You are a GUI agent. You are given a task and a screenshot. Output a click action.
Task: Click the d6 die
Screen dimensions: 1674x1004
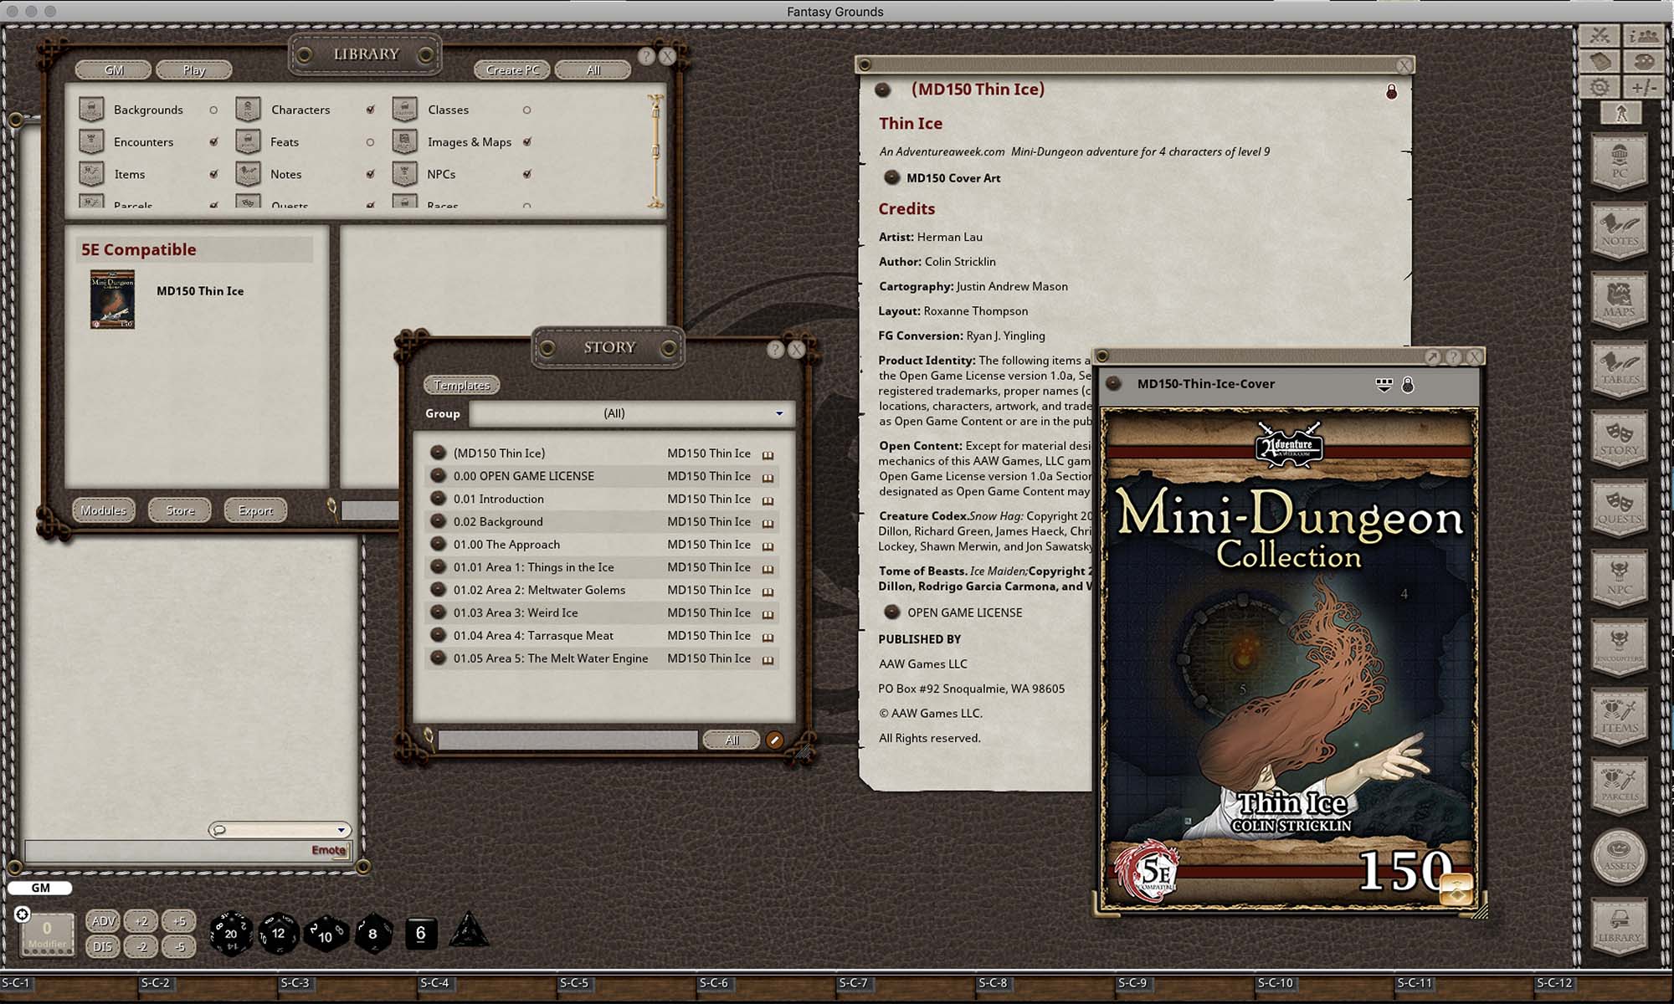(x=421, y=933)
